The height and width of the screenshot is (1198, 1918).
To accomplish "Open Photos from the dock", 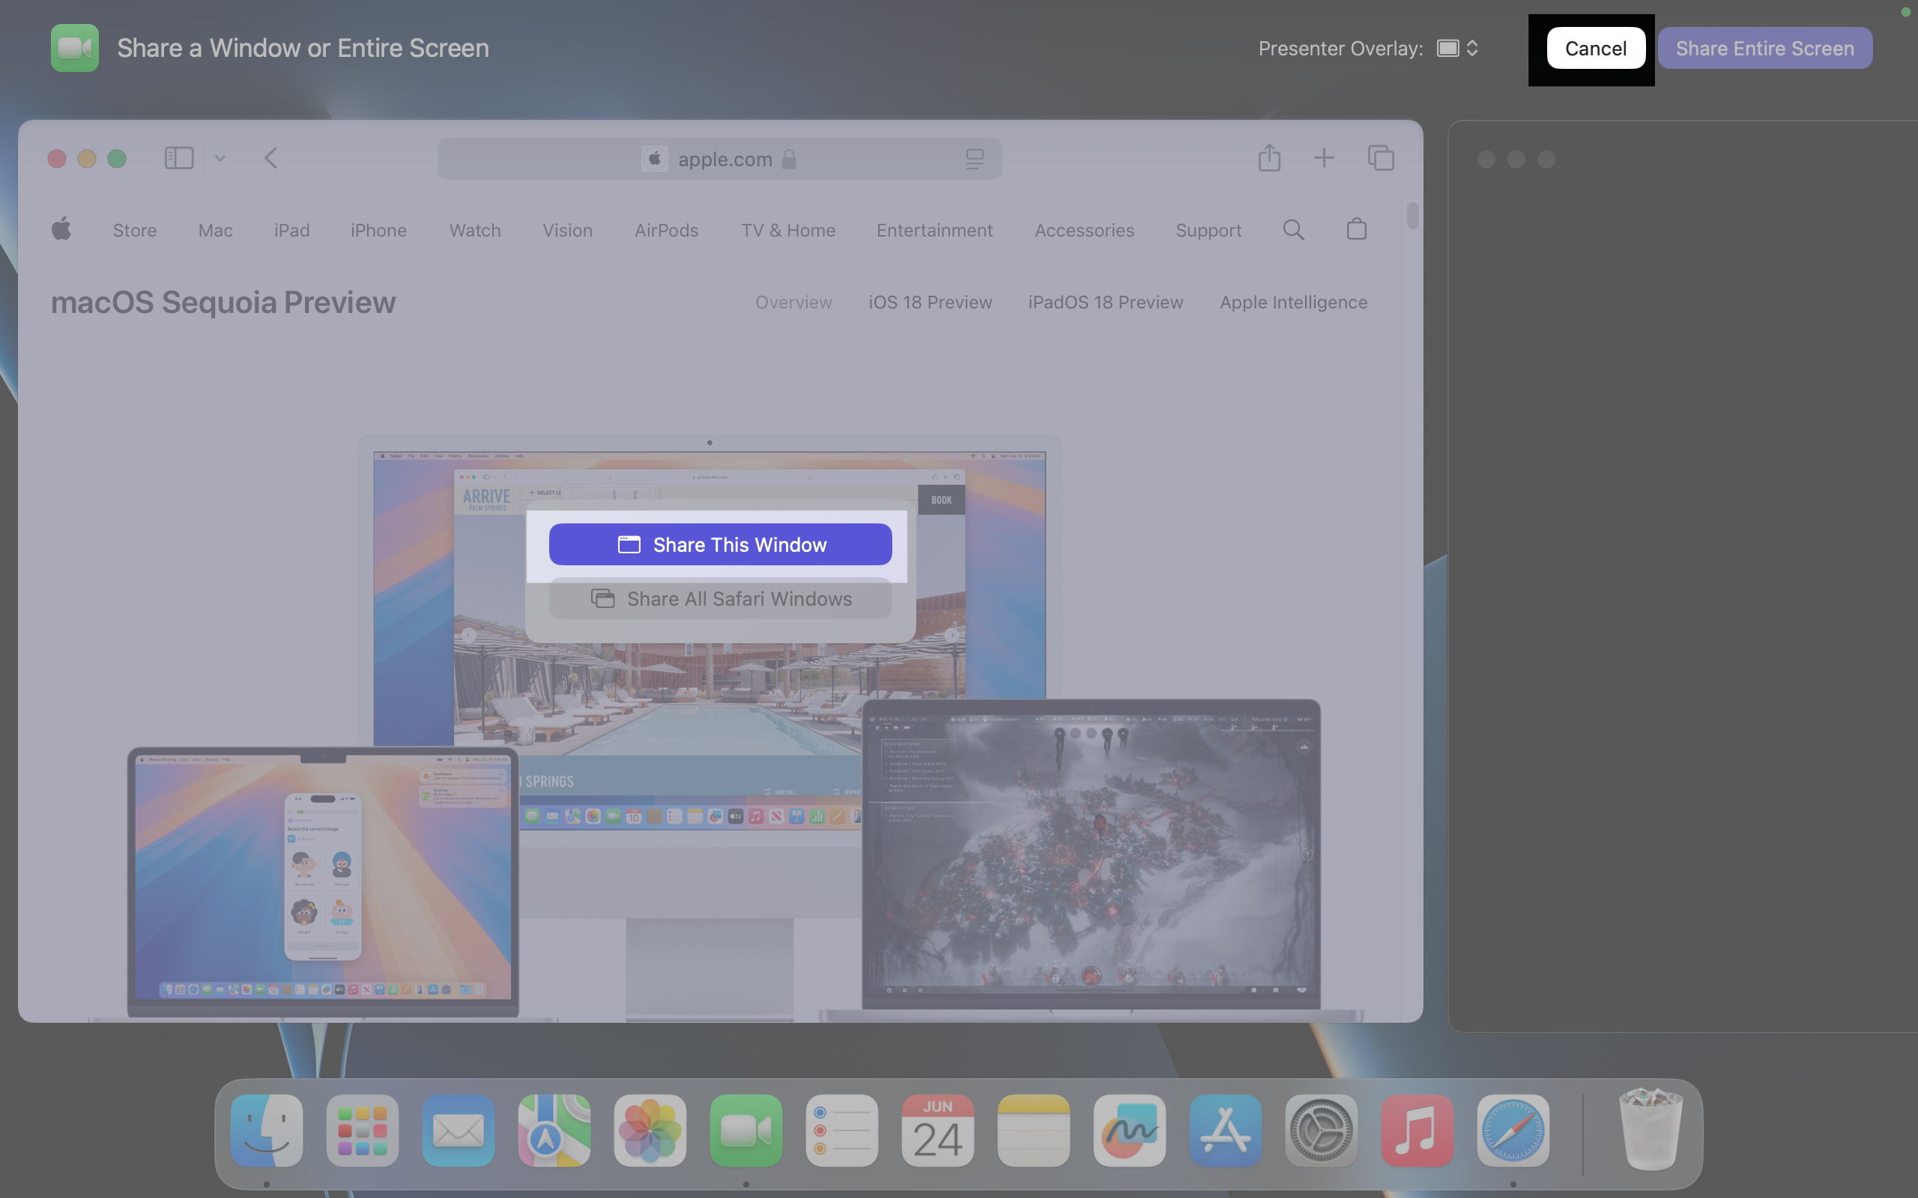I will pos(649,1131).
